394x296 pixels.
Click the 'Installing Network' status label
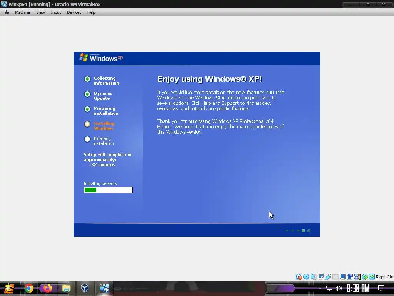tap(100, 183)
